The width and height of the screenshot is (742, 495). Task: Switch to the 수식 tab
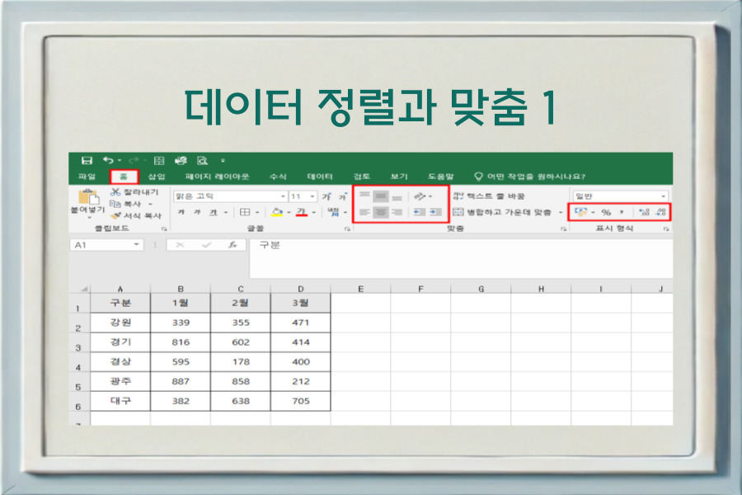278,177
